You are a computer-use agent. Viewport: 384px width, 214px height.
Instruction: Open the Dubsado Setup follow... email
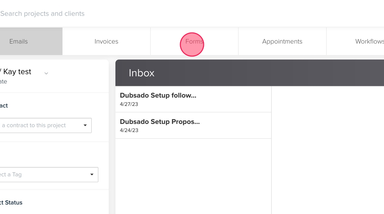tap(158, 96)
